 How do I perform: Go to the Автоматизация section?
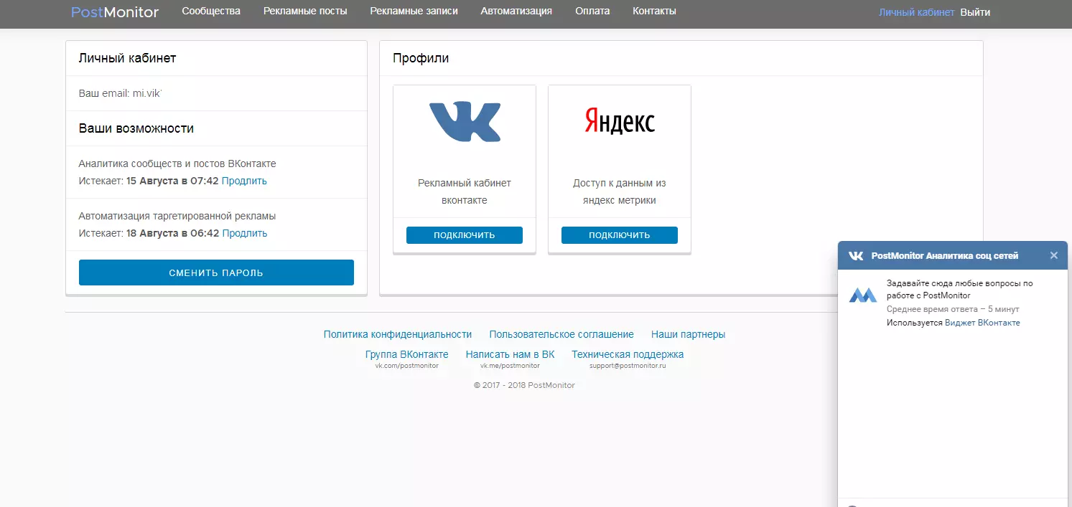516,11
